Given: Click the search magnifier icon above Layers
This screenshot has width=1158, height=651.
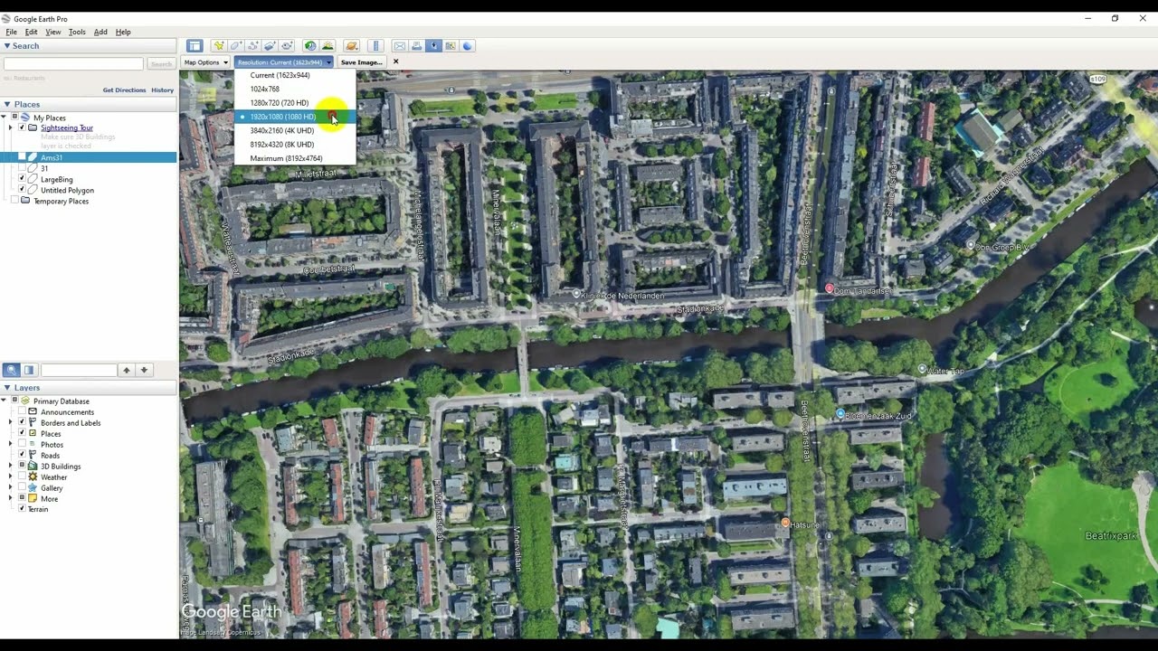Looking at the screenshot, I should [x=12, y=370].
